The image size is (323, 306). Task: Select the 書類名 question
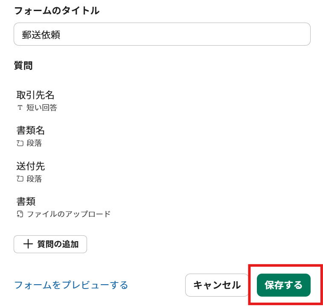tap(31, 130)
